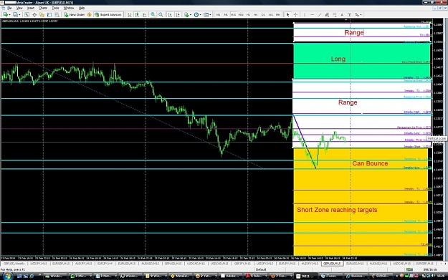Switch to the D1 timeframe
This screenshot has width=448, height=280.
[x=263, y=14]
